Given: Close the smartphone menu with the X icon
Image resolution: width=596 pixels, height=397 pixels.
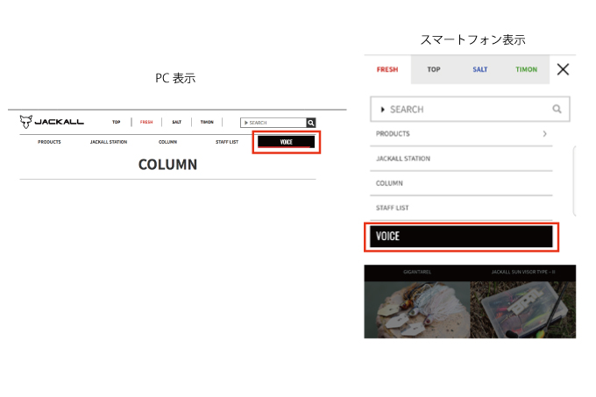Looking at the screenshot, I should tap(563, 69).
